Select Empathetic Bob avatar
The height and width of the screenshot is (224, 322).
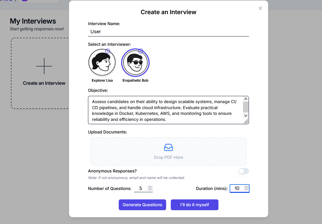click(135, 63)
